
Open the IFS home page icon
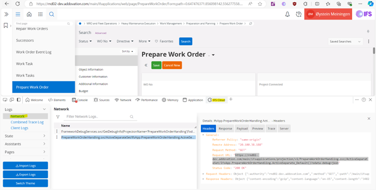coord(29,14)
